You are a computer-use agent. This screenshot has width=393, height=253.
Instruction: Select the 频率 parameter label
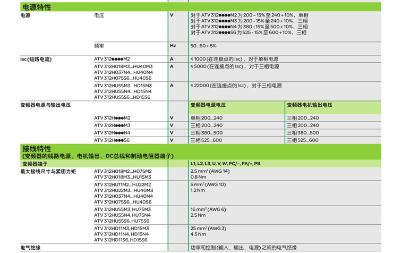tap(99, 46)
